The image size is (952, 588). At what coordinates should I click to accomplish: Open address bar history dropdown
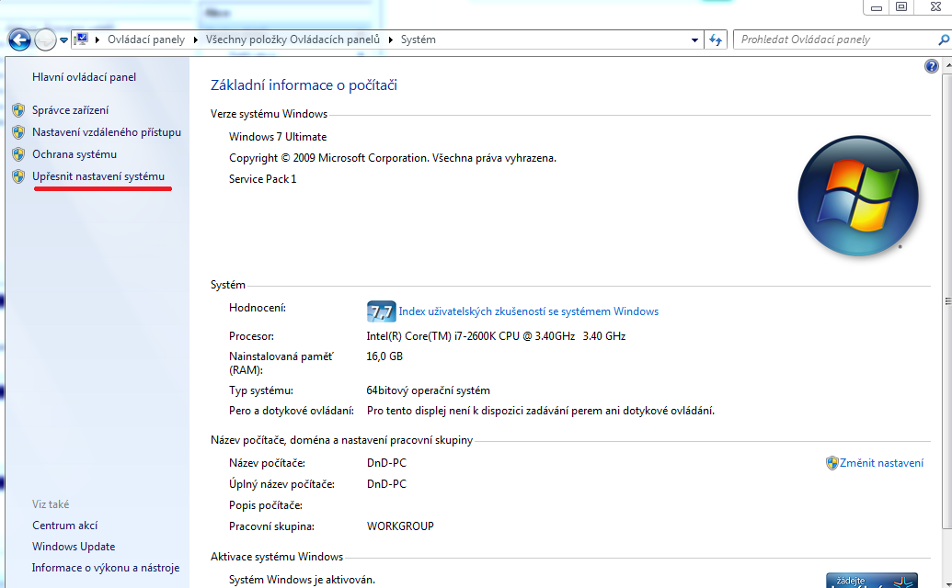coord(694,40)
